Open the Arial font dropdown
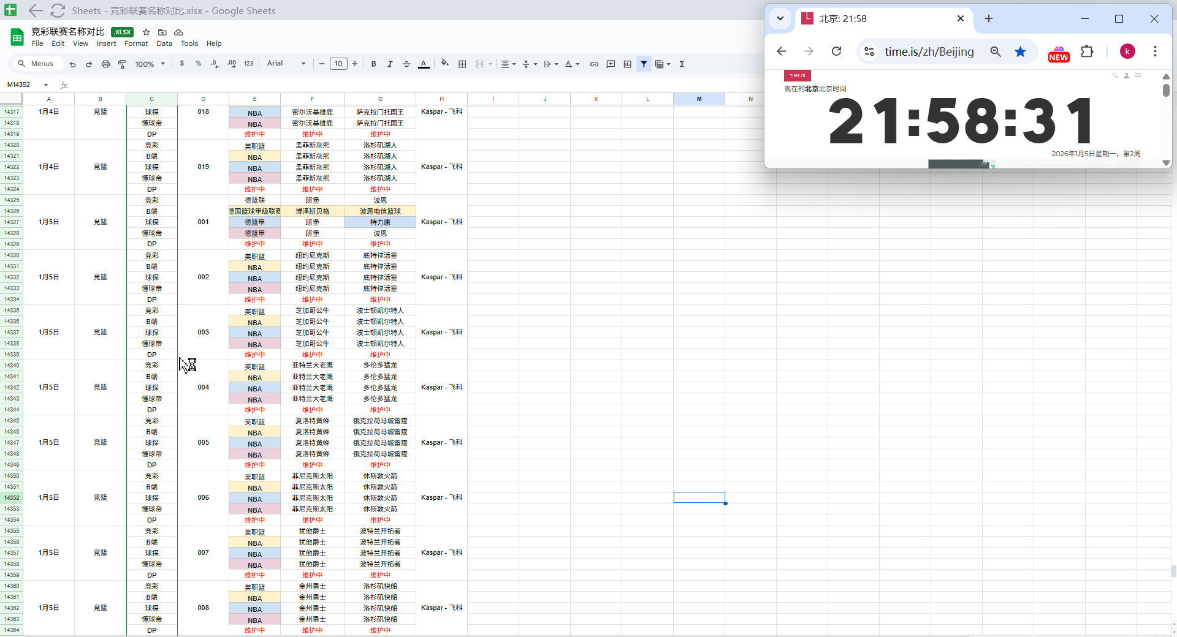The height and width of the screenshot is (637, 1177). 286,64
